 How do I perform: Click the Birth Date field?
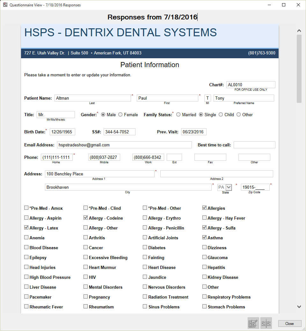tap(62, 132)
